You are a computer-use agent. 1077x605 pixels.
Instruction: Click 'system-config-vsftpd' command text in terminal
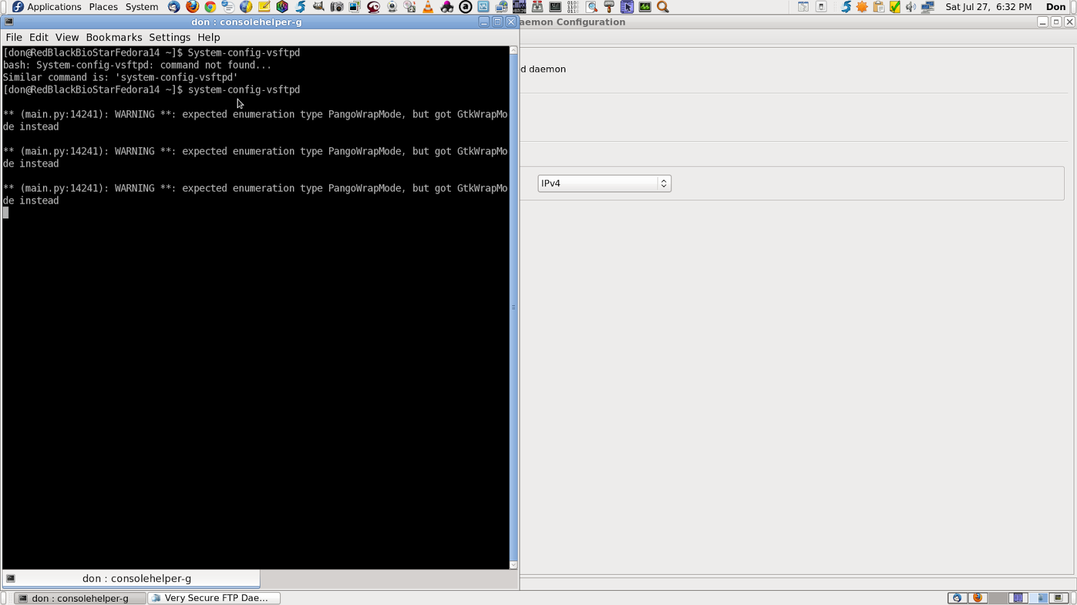244,89
